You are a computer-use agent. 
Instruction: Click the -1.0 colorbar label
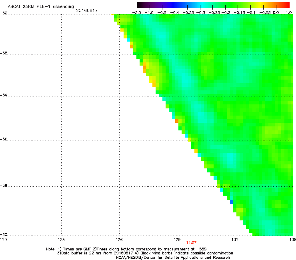[x=149, y=13]
